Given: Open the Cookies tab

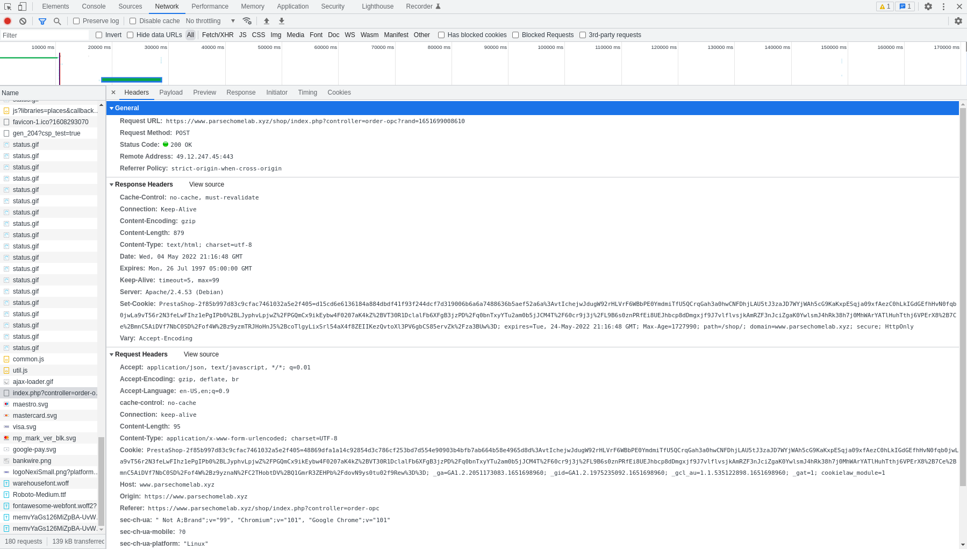Looking at the screenshot, I should 339,92.
